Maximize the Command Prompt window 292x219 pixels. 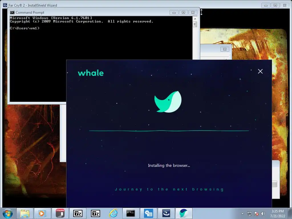pyautogui.click(x=183, y=13)
